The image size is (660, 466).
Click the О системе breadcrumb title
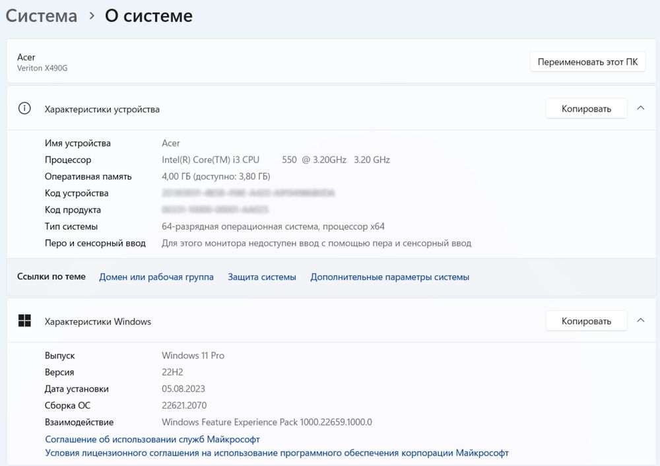point(148,16)
